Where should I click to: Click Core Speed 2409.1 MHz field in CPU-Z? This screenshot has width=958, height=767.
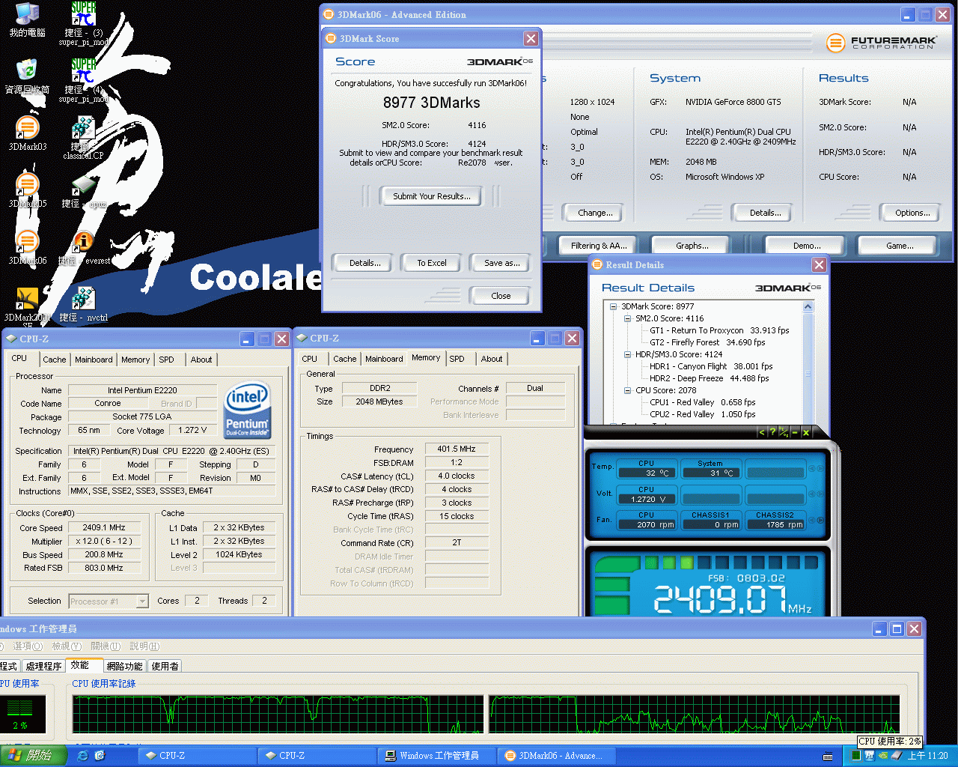tap(104, 528)
